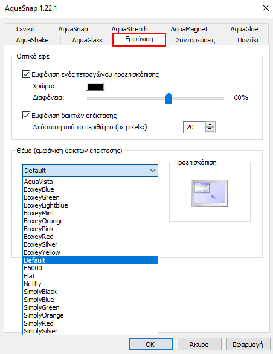
Task: Decrease border distance with down spinner arrow
Action: pyautogui.click(x=210, y=129)
